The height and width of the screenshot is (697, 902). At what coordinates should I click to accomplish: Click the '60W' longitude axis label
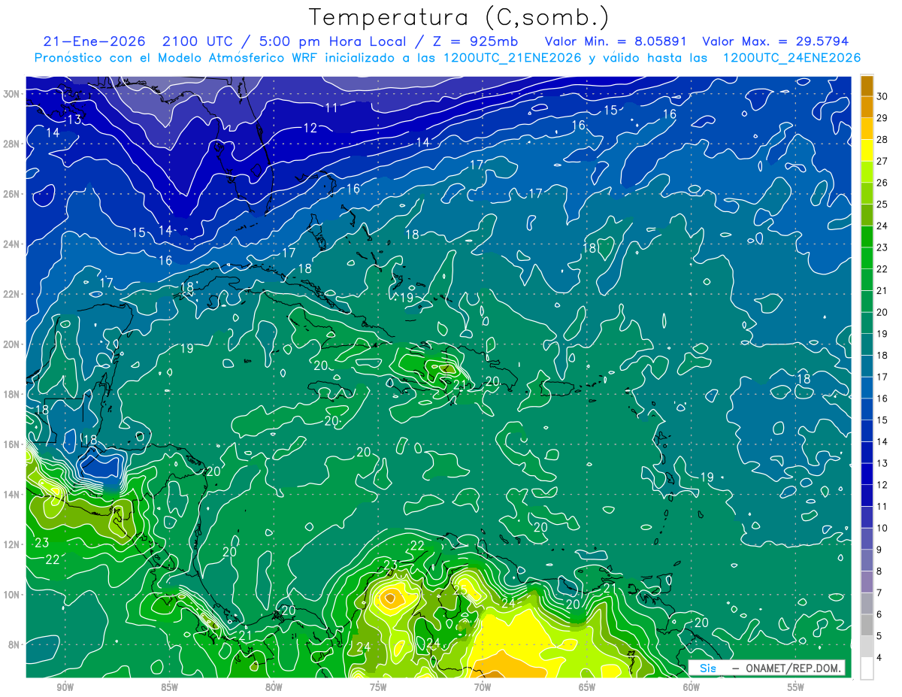click(x=692, y=688)
